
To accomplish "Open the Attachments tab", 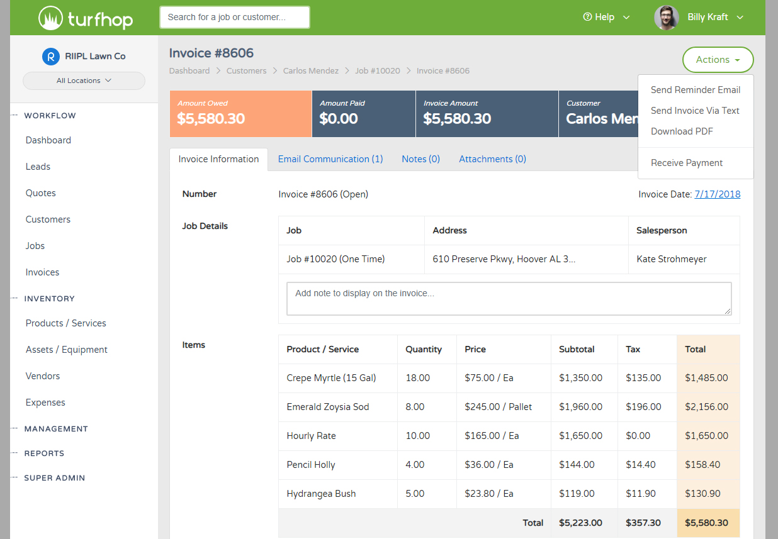I will click(x=492, y=158).
